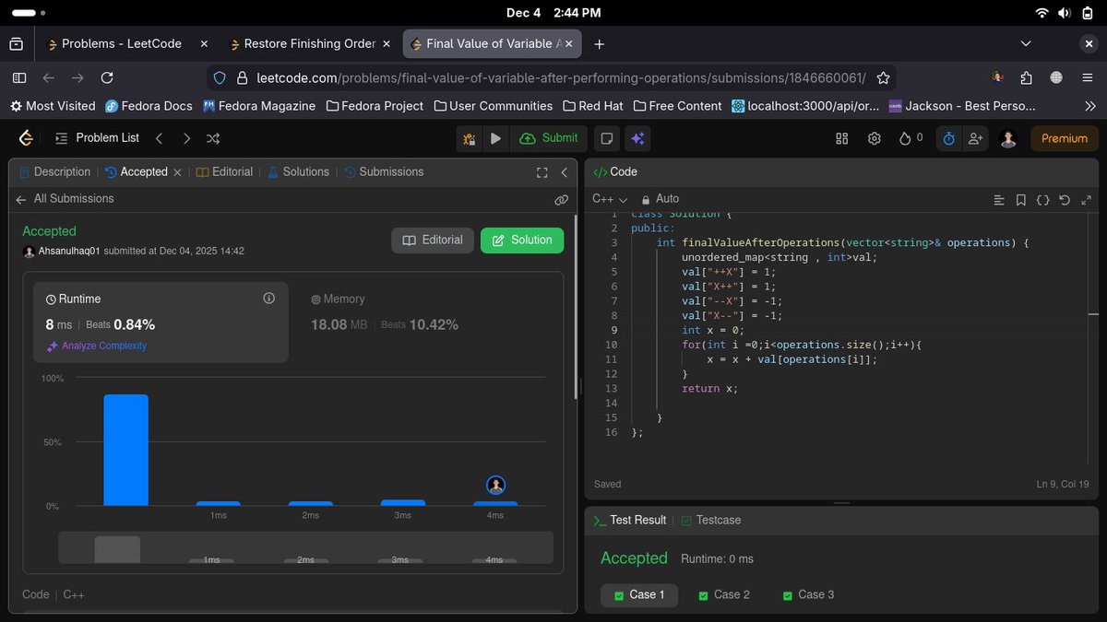Image resolution: width=1107 pixels, height=622 pixels.
Task: Reload the page
Action: click(107, 78)
